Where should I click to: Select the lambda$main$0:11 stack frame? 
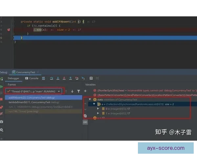point(43,102)
